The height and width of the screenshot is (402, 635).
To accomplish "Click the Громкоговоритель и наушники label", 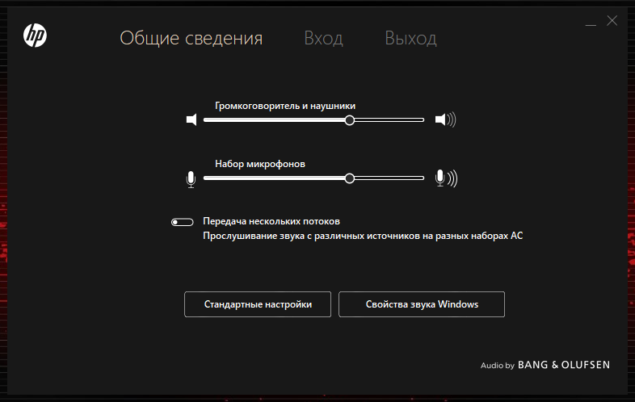I will coord(285,106).
